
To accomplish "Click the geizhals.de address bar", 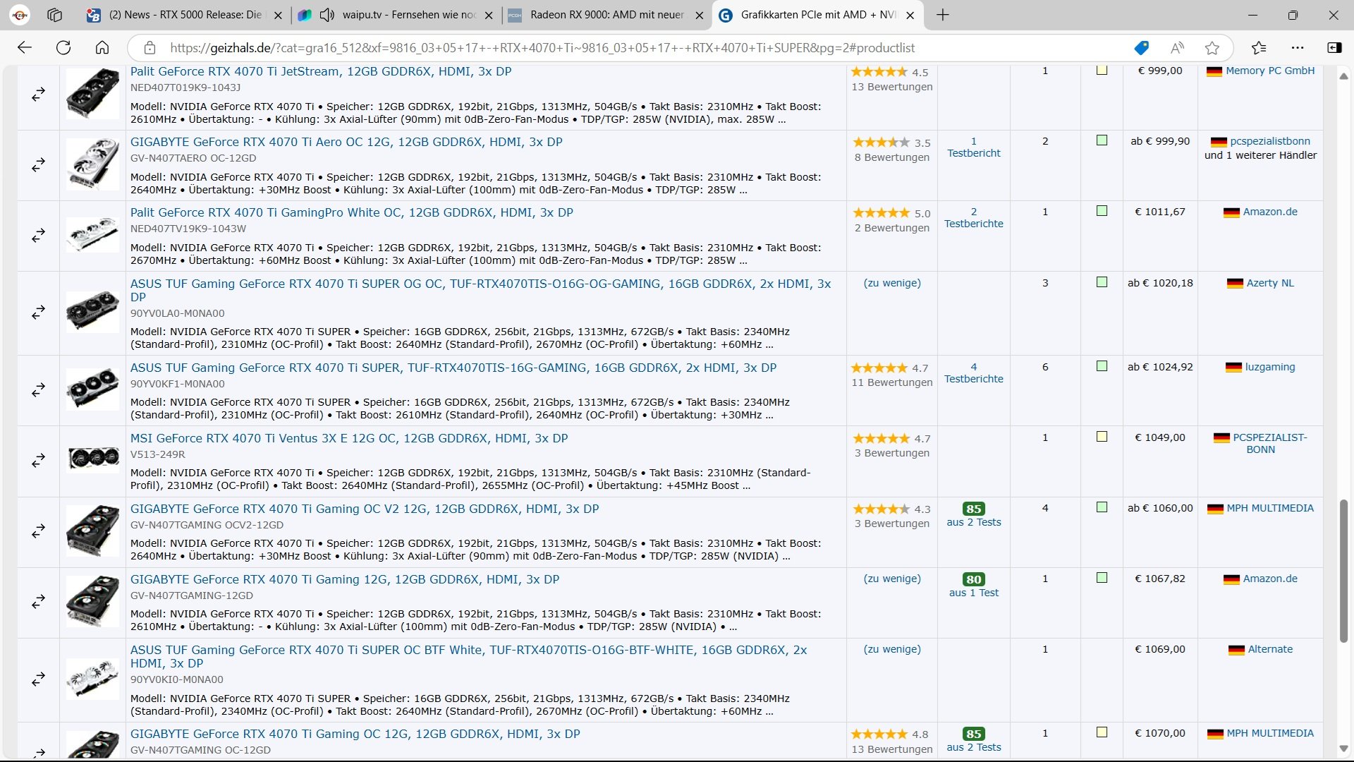I will [x=542, y=48].
